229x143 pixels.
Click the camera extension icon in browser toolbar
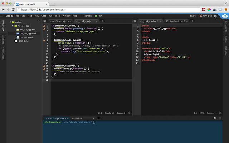215,10
